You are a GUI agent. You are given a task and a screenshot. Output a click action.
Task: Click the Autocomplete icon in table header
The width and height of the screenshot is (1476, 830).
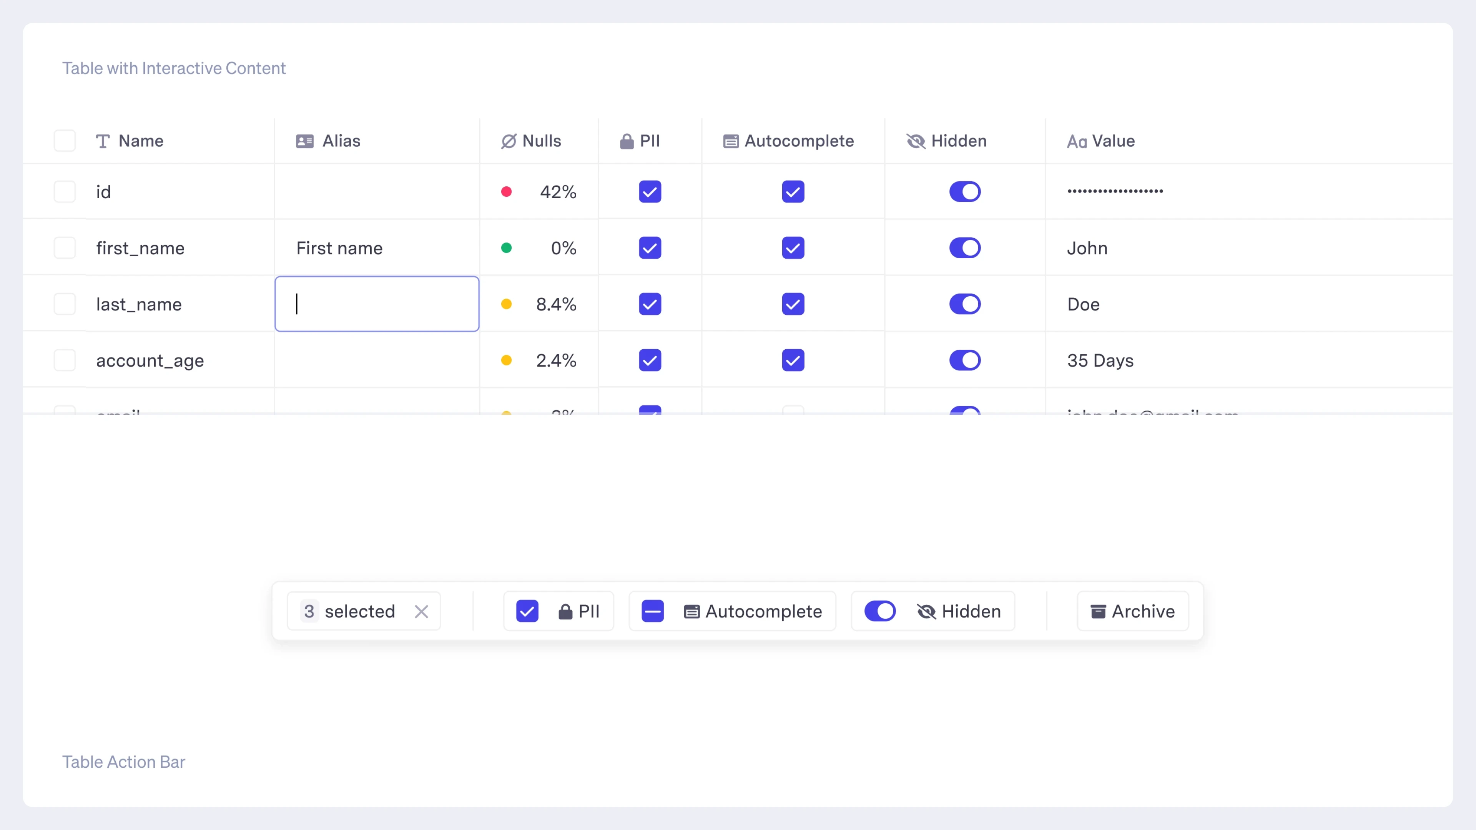(731, 141)
